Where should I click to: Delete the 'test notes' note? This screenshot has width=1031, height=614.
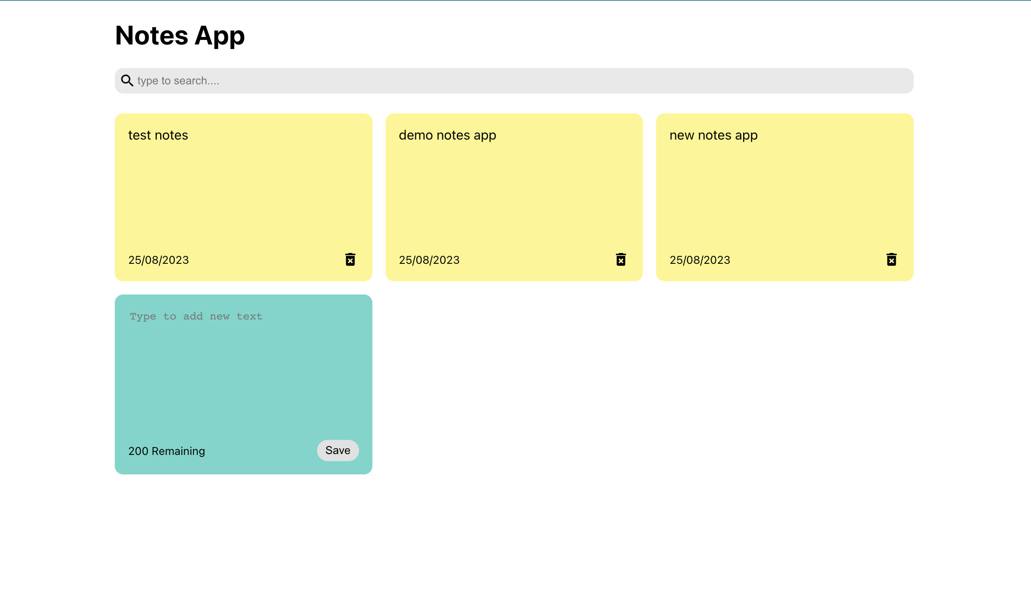pyautogui.click(x=350, y=259)
